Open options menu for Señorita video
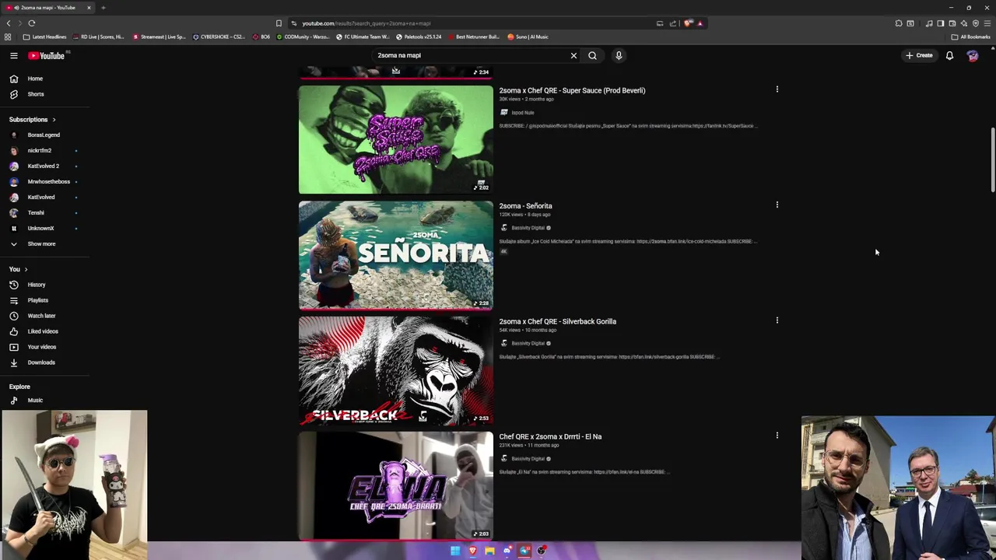The width and height of the screenshot is (996, 560). point(777,205)
